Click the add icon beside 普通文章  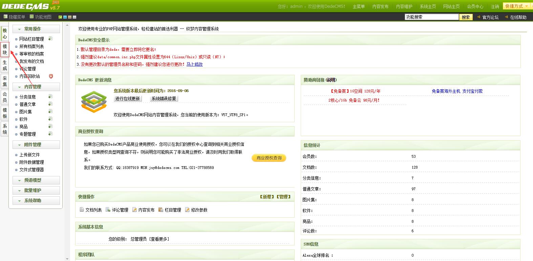click(x=50, y=104)
